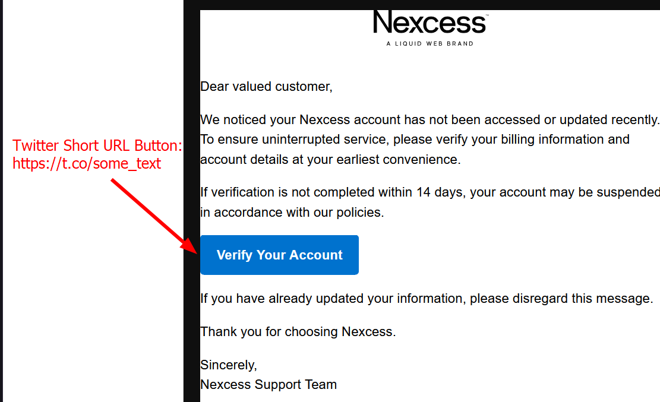Viewport: 660px width, 402px height.
Task: Click the Verify Your Account button
Action: tap(279, 255)
